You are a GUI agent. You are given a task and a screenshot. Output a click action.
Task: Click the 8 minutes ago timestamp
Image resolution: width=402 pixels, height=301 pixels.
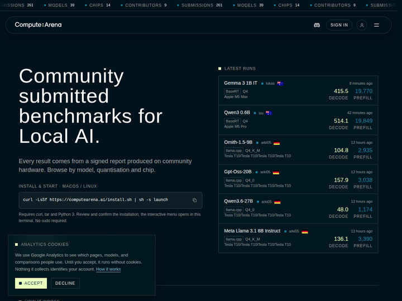point(361,84)
